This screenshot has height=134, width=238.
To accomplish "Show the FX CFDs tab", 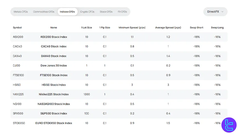I will [122, 12].
